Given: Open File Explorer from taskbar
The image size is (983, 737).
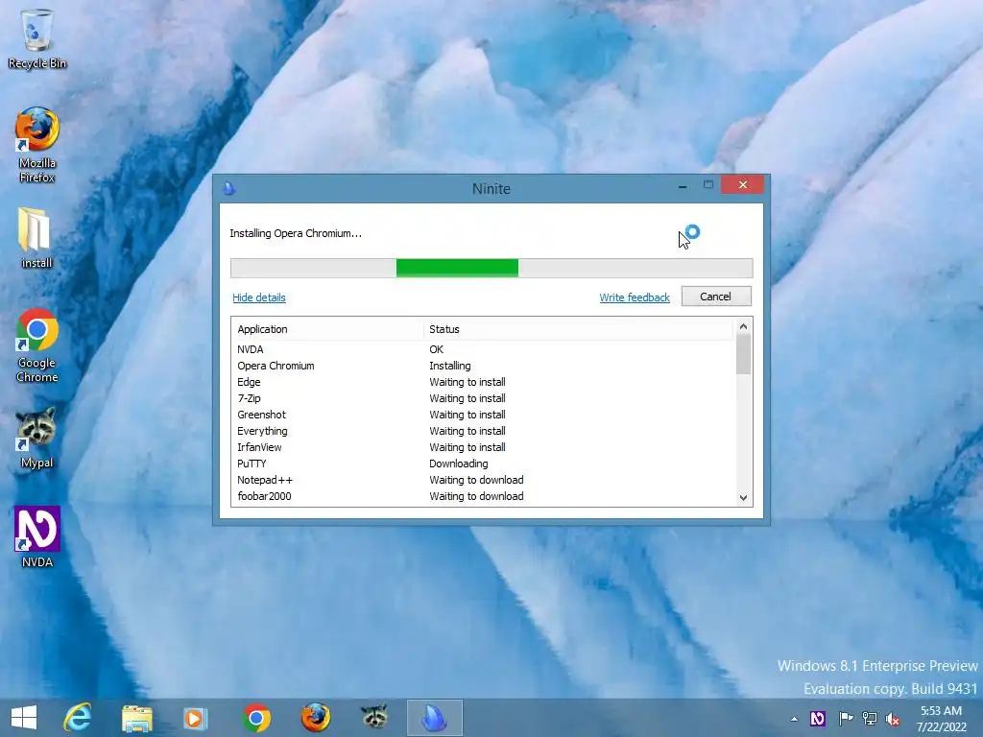Looking at the screenshot, I should (136, 718).
